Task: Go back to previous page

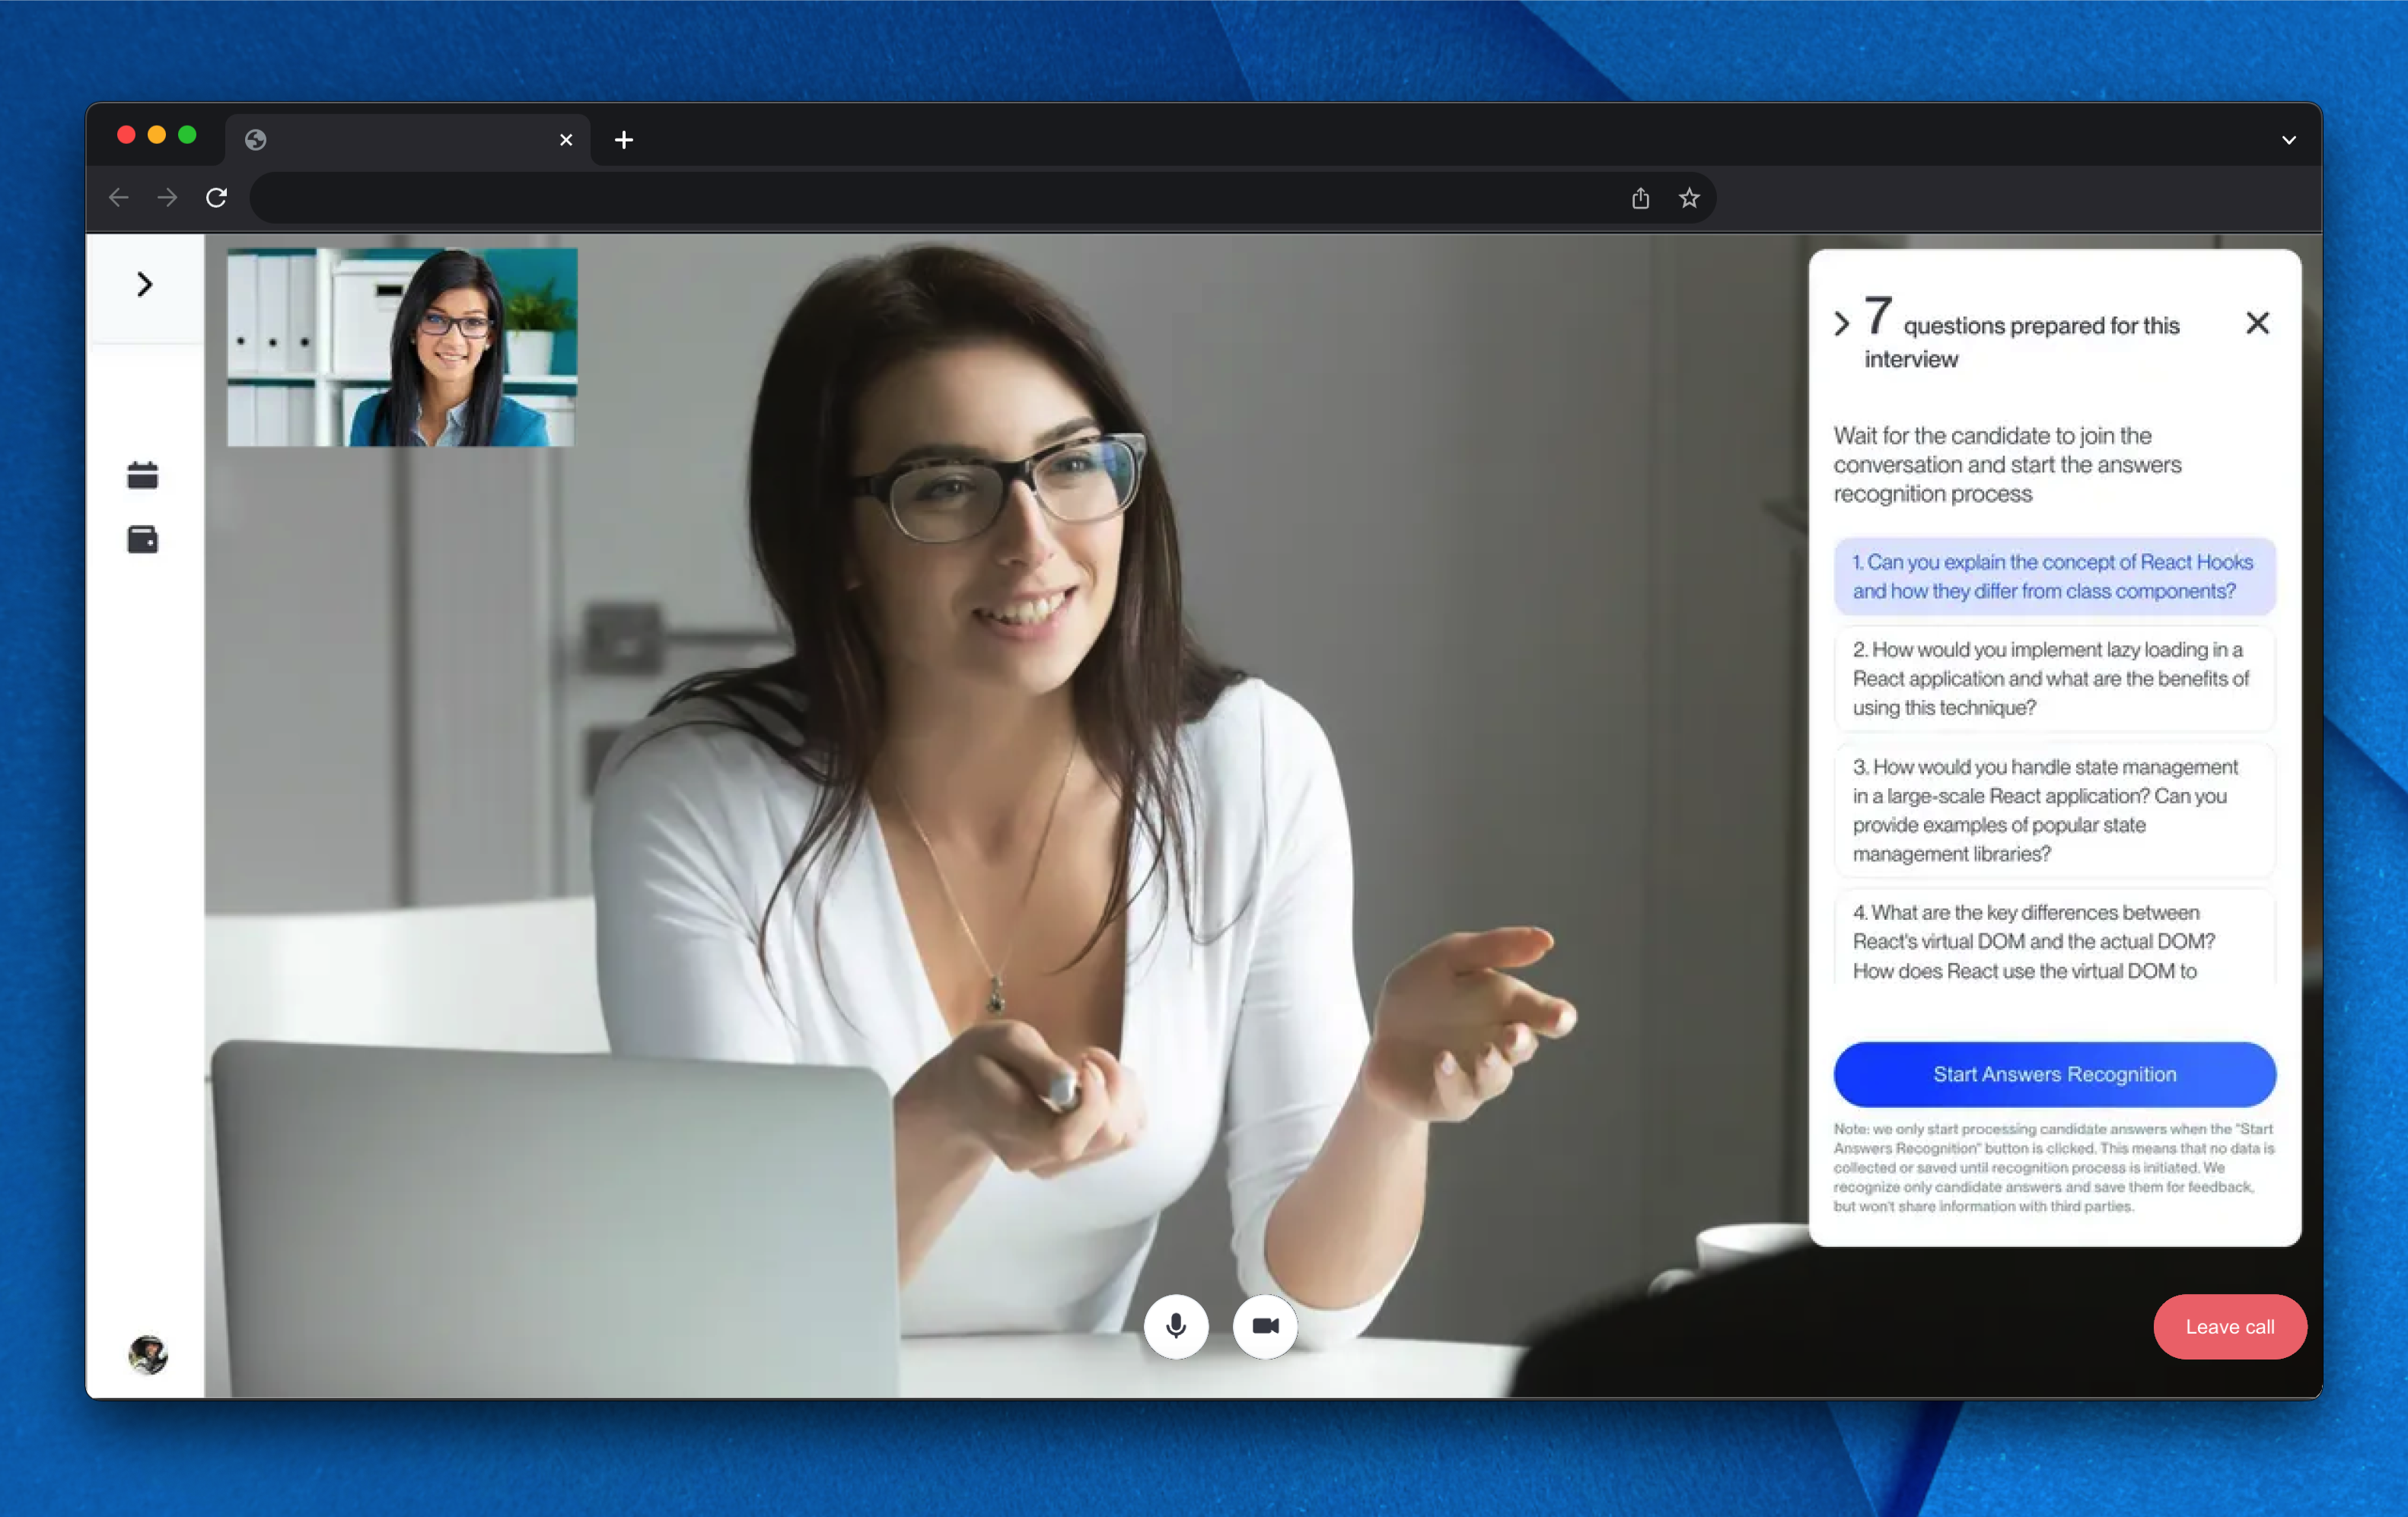Action: [x=119, y=198]
